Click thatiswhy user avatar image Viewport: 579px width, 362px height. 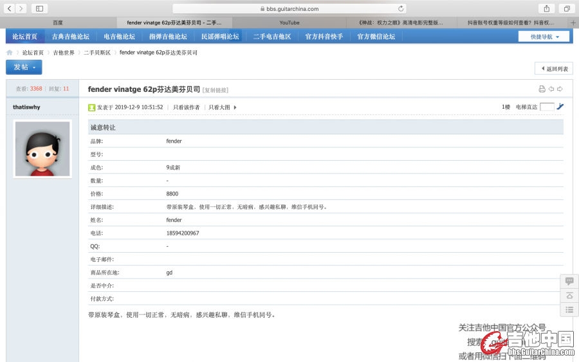pos(42,149)
